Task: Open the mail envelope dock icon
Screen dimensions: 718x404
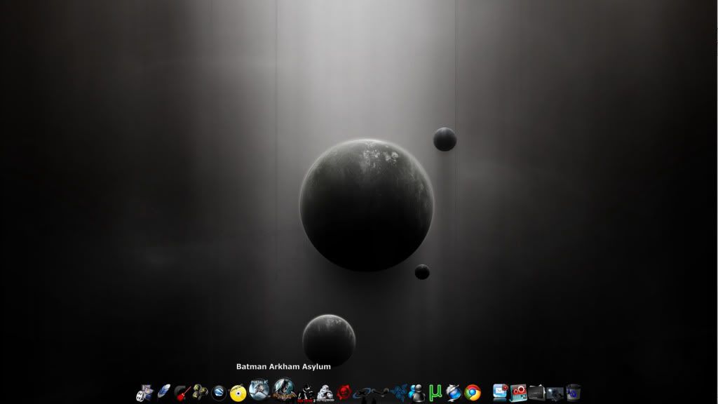Action: pyautogui.click(x=501, y=393)
